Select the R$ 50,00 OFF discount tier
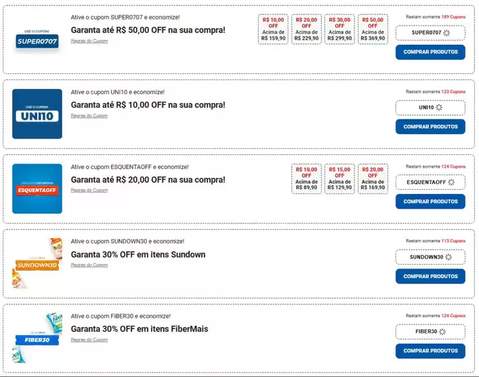This screenshot has width=479, height=377. [x=373, y=30]
